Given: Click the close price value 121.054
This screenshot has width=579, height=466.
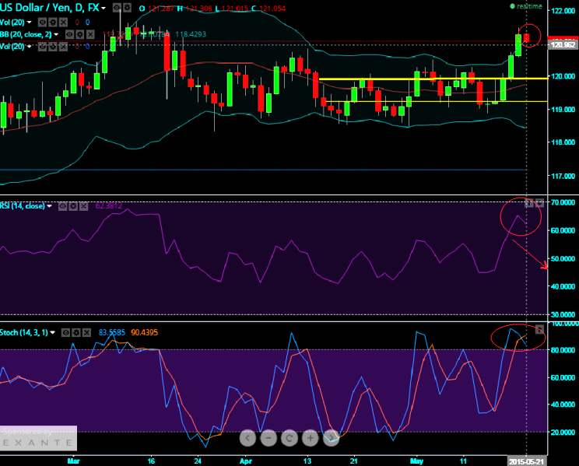Looking at the screenshot, I should [x=272, y=8].
